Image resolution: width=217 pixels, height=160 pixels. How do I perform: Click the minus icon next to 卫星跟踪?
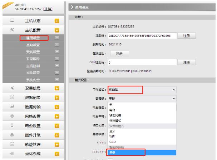coord(57,59)
